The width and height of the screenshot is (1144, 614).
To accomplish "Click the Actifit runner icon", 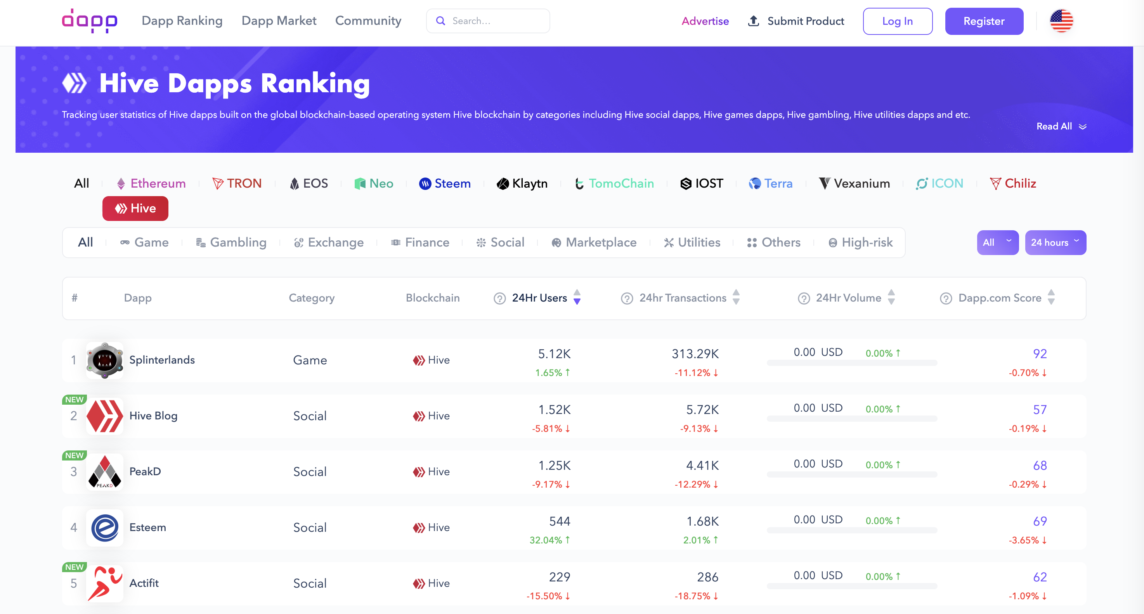I will pos(105,584).
